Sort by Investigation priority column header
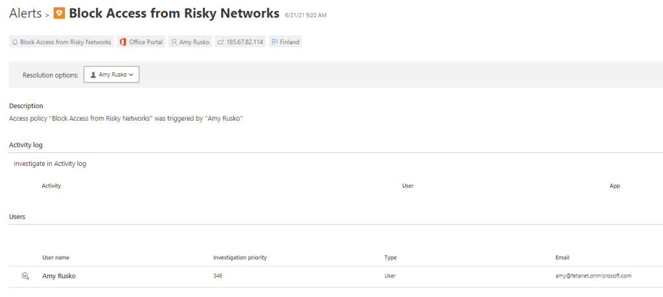The image size is (663, 297). click(x=240, y=258)
